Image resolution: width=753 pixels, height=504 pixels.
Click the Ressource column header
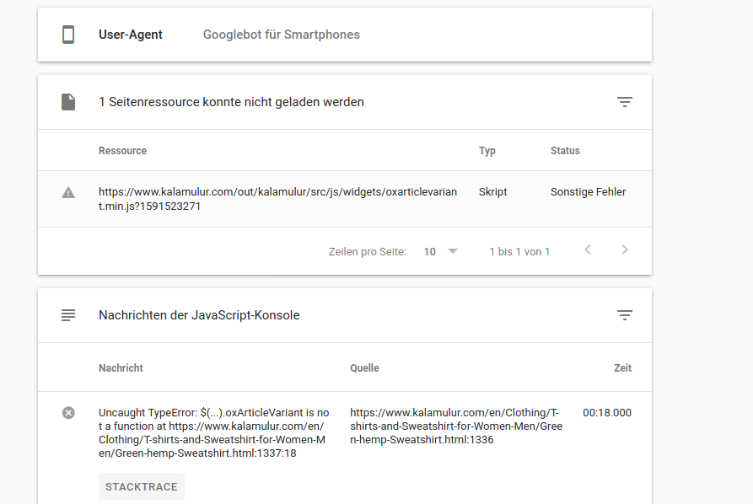click(x=122, y=151)
